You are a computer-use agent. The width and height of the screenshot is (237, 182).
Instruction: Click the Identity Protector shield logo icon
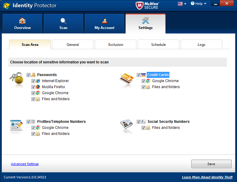pyautogui.click(x=7, y=5)
